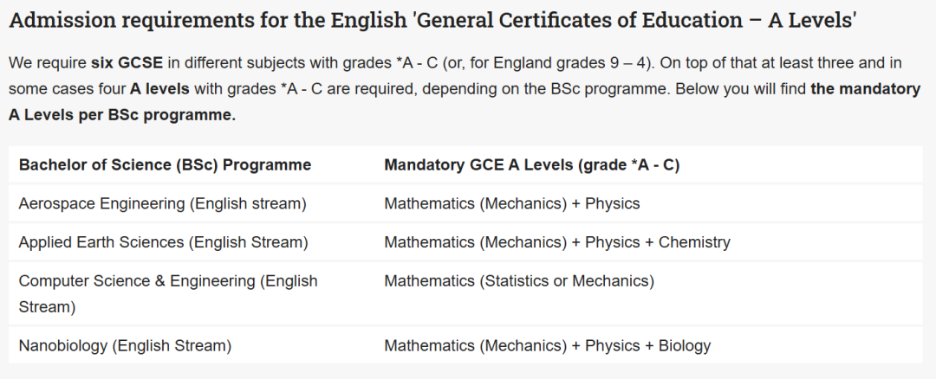936x379 pixels.
Task: Select the Computer Science & Engineering programme cell
Action: (168, 294)
